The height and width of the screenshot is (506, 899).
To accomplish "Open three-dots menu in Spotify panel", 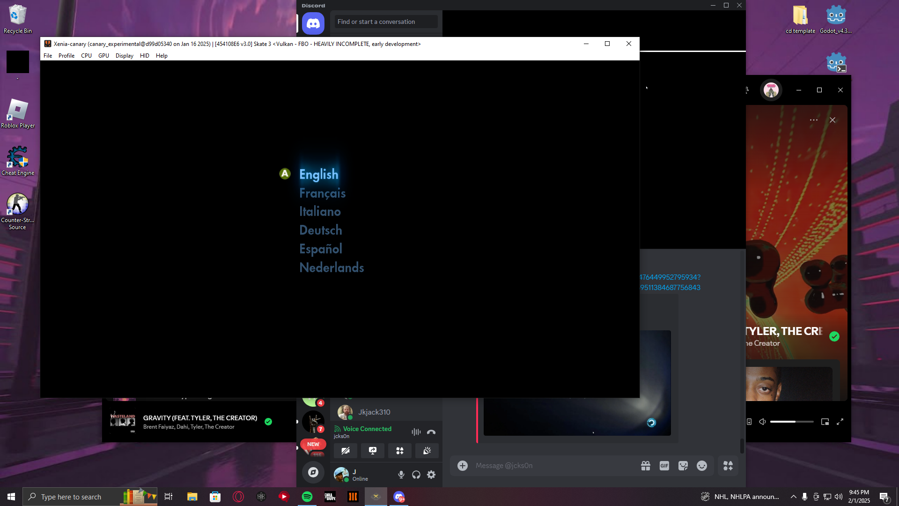I will click(x=814, y=120).
